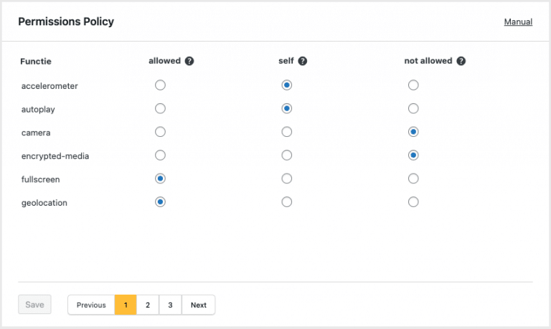Viewport: 551px width, 329px height.
Task: Set accelerometer to not allowed
Action: (x=413, y=85)
